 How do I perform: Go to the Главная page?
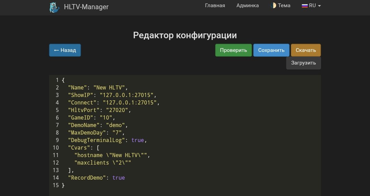215,5
